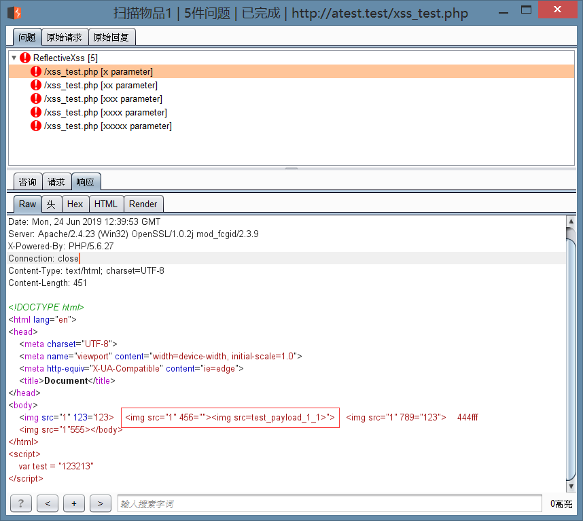
Task: Click the <img src="1"555></body> line
Action: pyautogui.click(x=71, y=429)
